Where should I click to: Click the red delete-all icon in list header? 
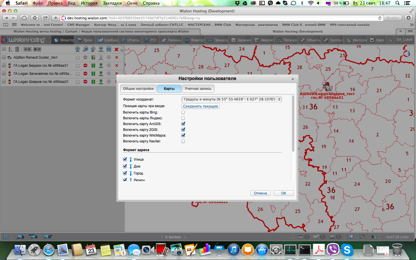116,49
